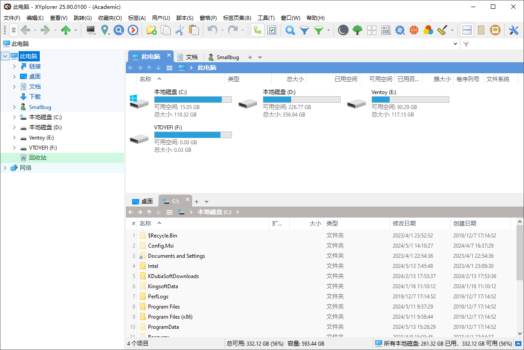
Task: Add a new tab next to the Smallbug tab
Action: [x=250, y=57]
